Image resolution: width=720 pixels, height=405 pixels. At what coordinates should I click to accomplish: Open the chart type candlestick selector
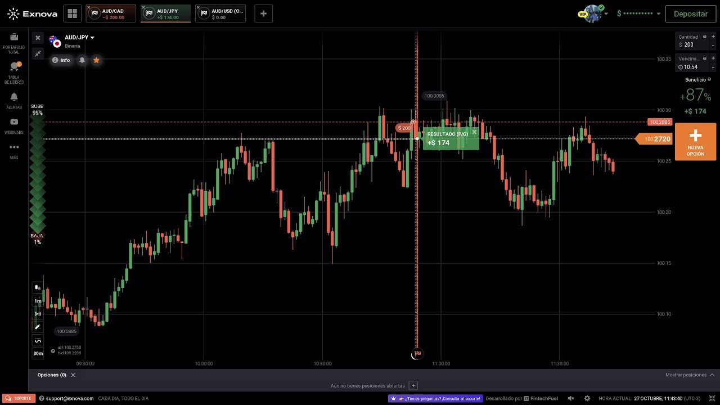pyautogui.click(x=38, y=287)
